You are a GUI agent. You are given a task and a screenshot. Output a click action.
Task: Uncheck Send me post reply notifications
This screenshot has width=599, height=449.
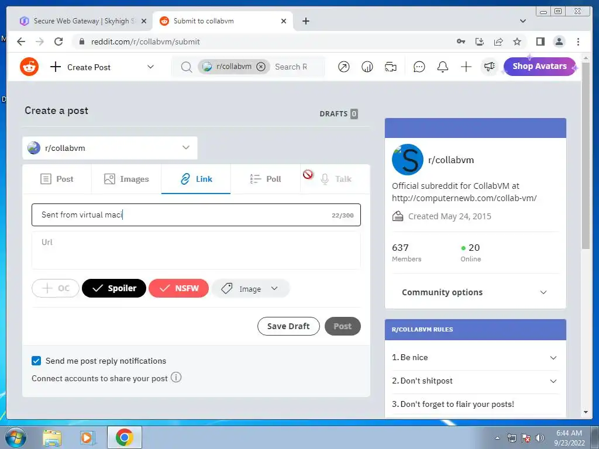coord(36,361)
